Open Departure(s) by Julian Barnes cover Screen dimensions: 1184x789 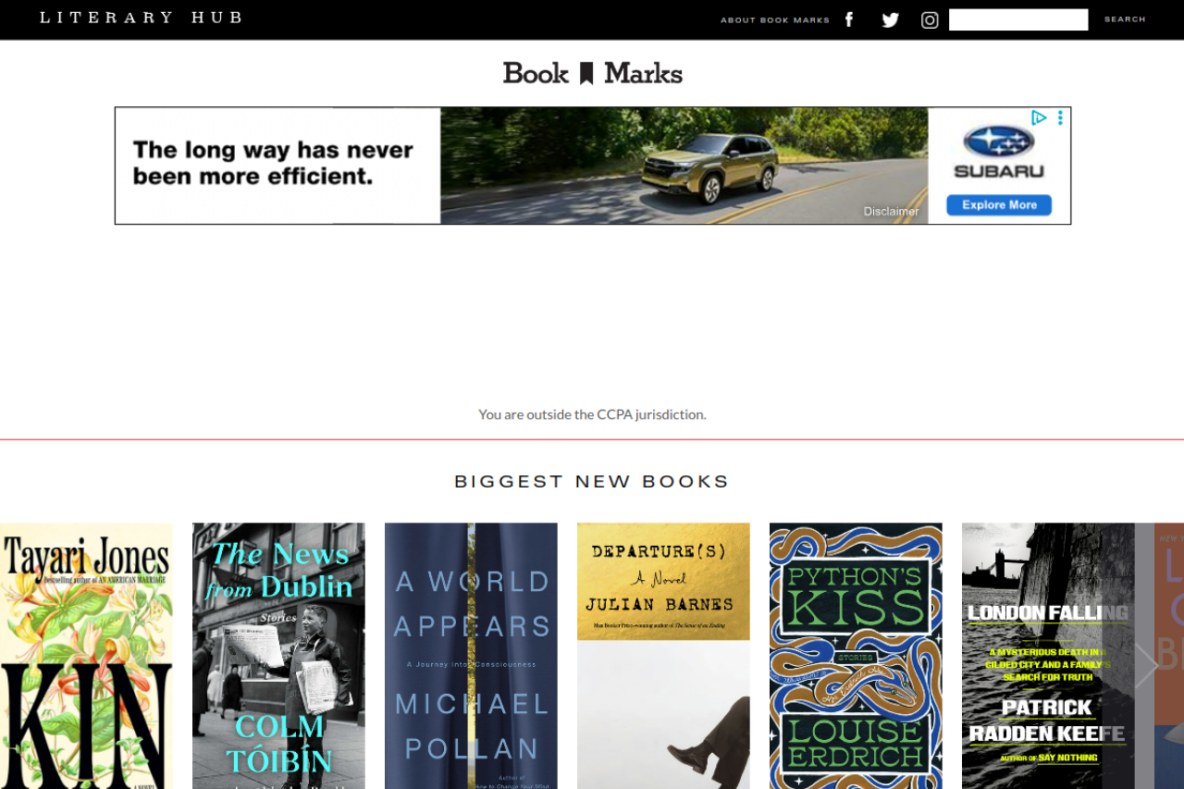[663, 656]
